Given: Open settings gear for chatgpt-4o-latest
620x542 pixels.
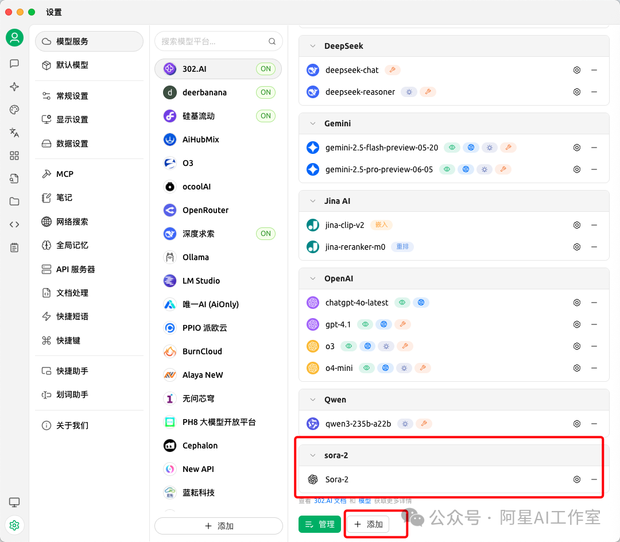Looking at the screenshot, I should tap(577, 303).
